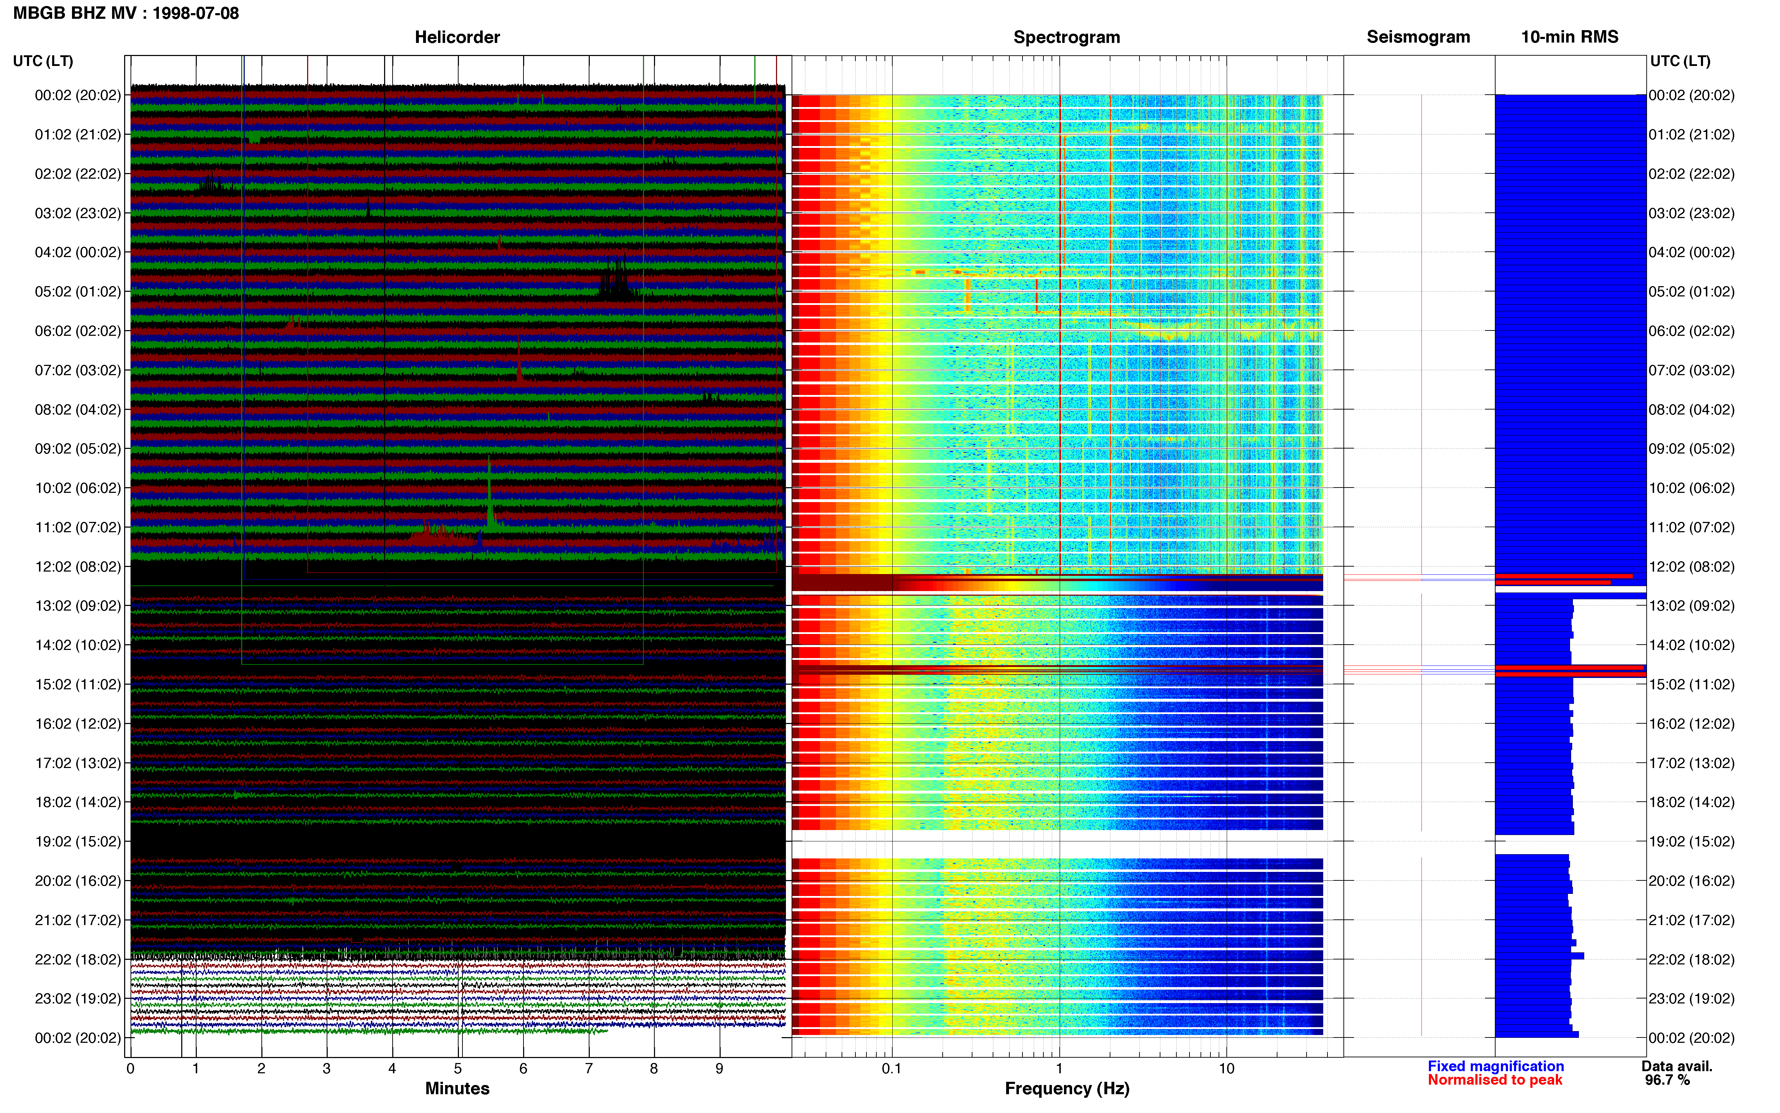
Task: Click RMS-side time label '23:02 (19:02)'
Action: (x=1692, y=999)
